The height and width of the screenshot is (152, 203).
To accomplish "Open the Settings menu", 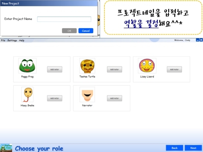I will pyautogui.click(x=12, y=40).
